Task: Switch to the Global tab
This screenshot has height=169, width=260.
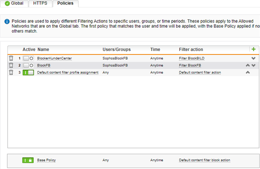Action: click(15, 3)
